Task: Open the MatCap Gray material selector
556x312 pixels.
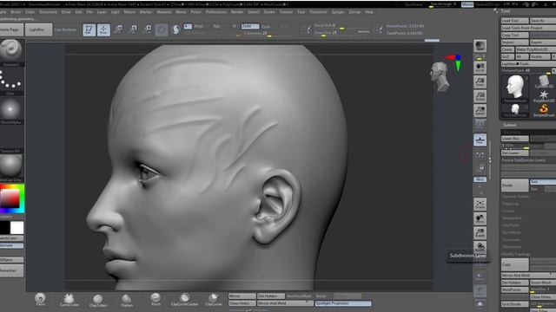Action: point(11,168)
